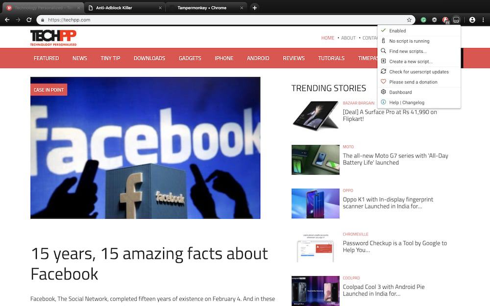Click the Password Checkup thumbnail
Viewport: 490px width, 306px height.
(x=315, y=247)
